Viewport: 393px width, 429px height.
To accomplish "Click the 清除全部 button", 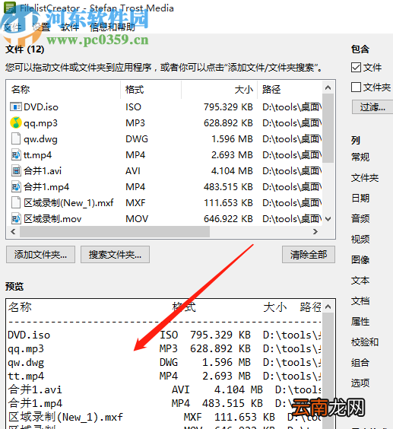I will (x=309, y=255).
